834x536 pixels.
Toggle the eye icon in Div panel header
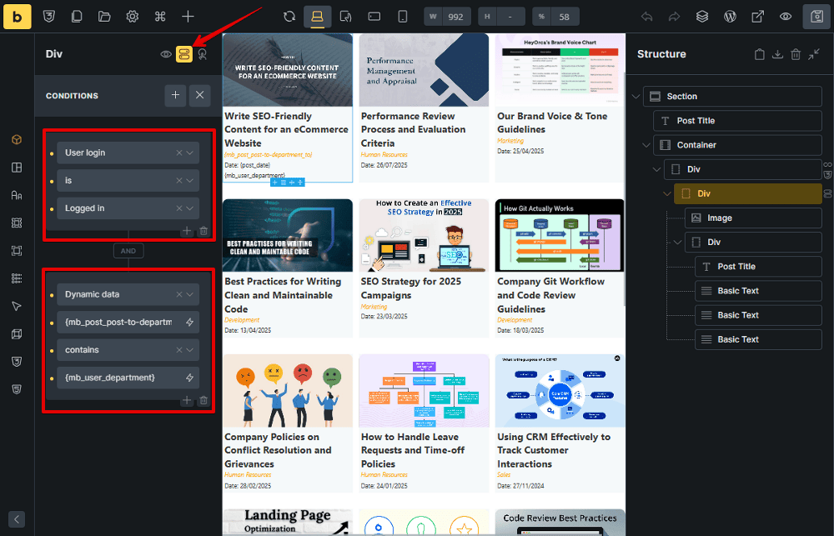tap(166, 54)
